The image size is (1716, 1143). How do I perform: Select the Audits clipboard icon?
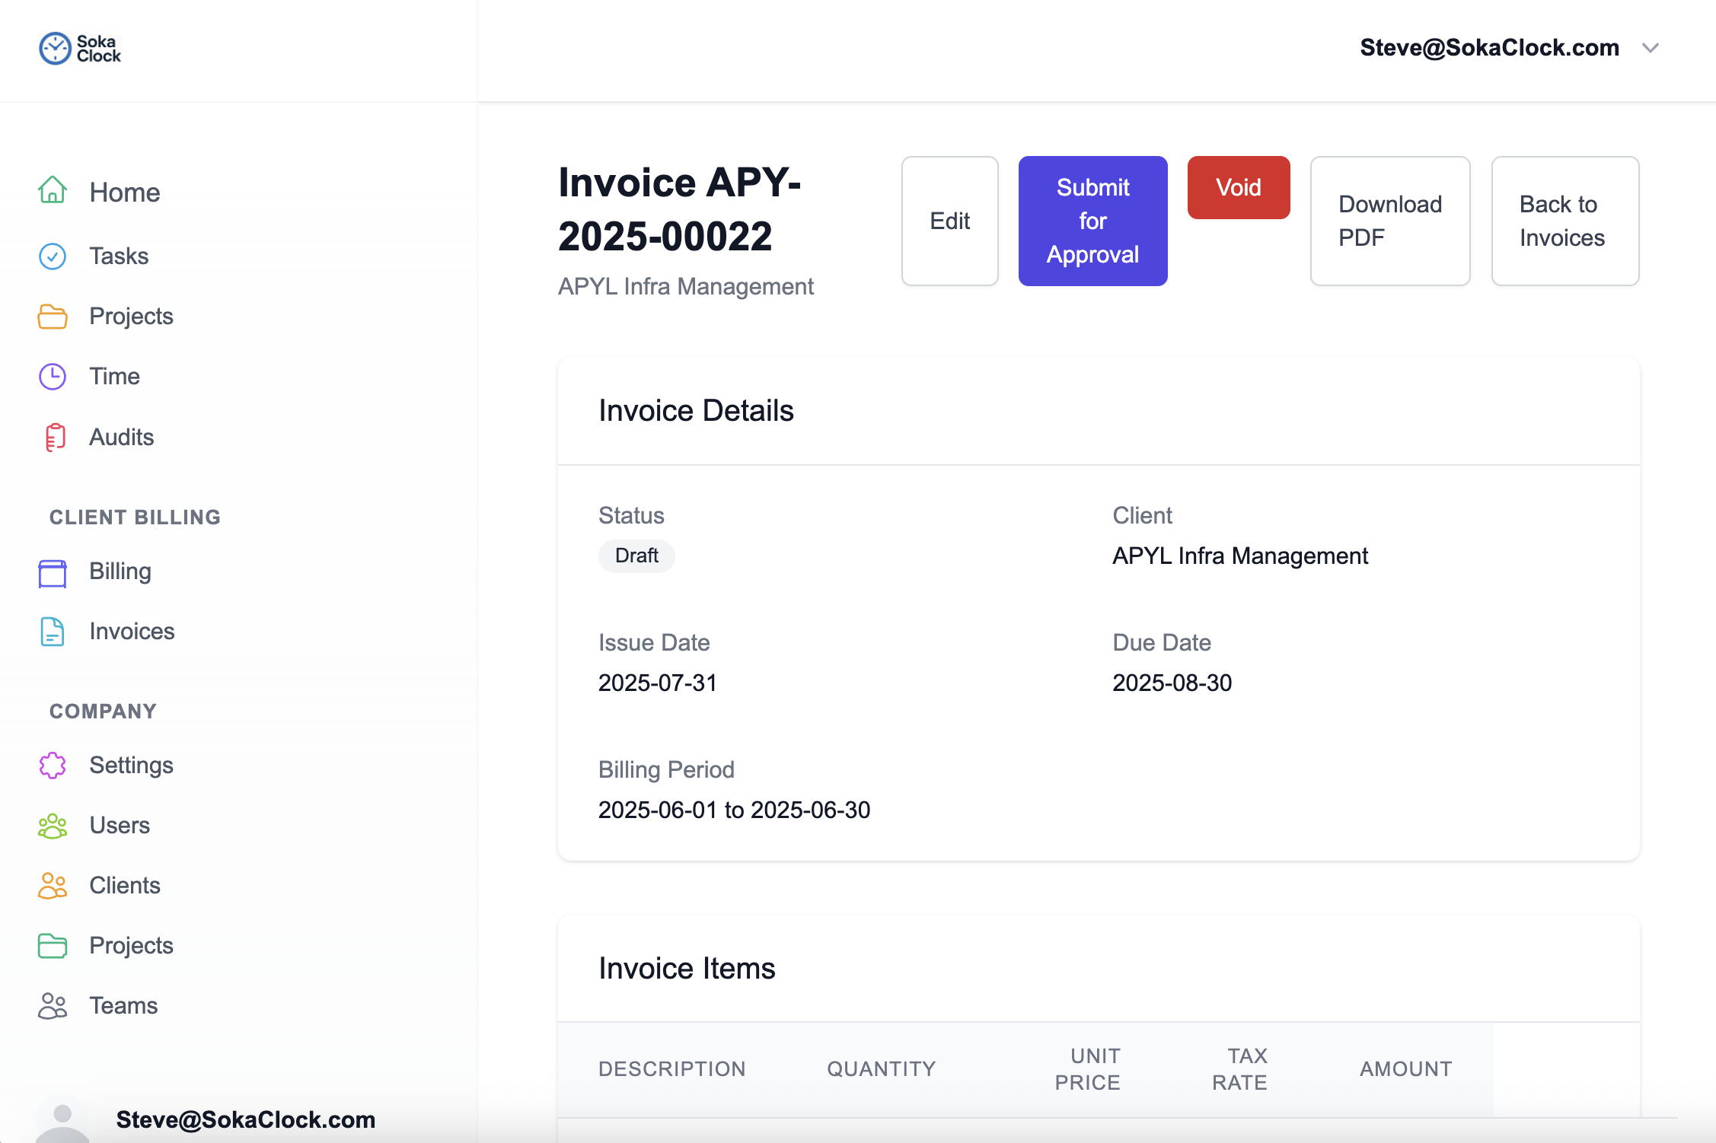(53, 437)
